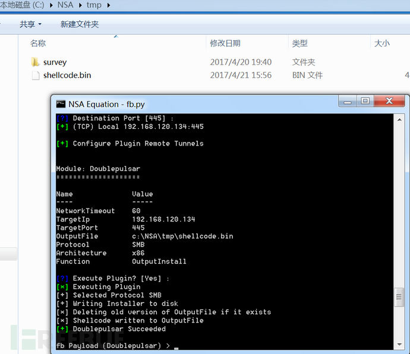Click the NetworkTimeout value 60
The width and height of the screenshot is (410, 354).
point(136,211)
